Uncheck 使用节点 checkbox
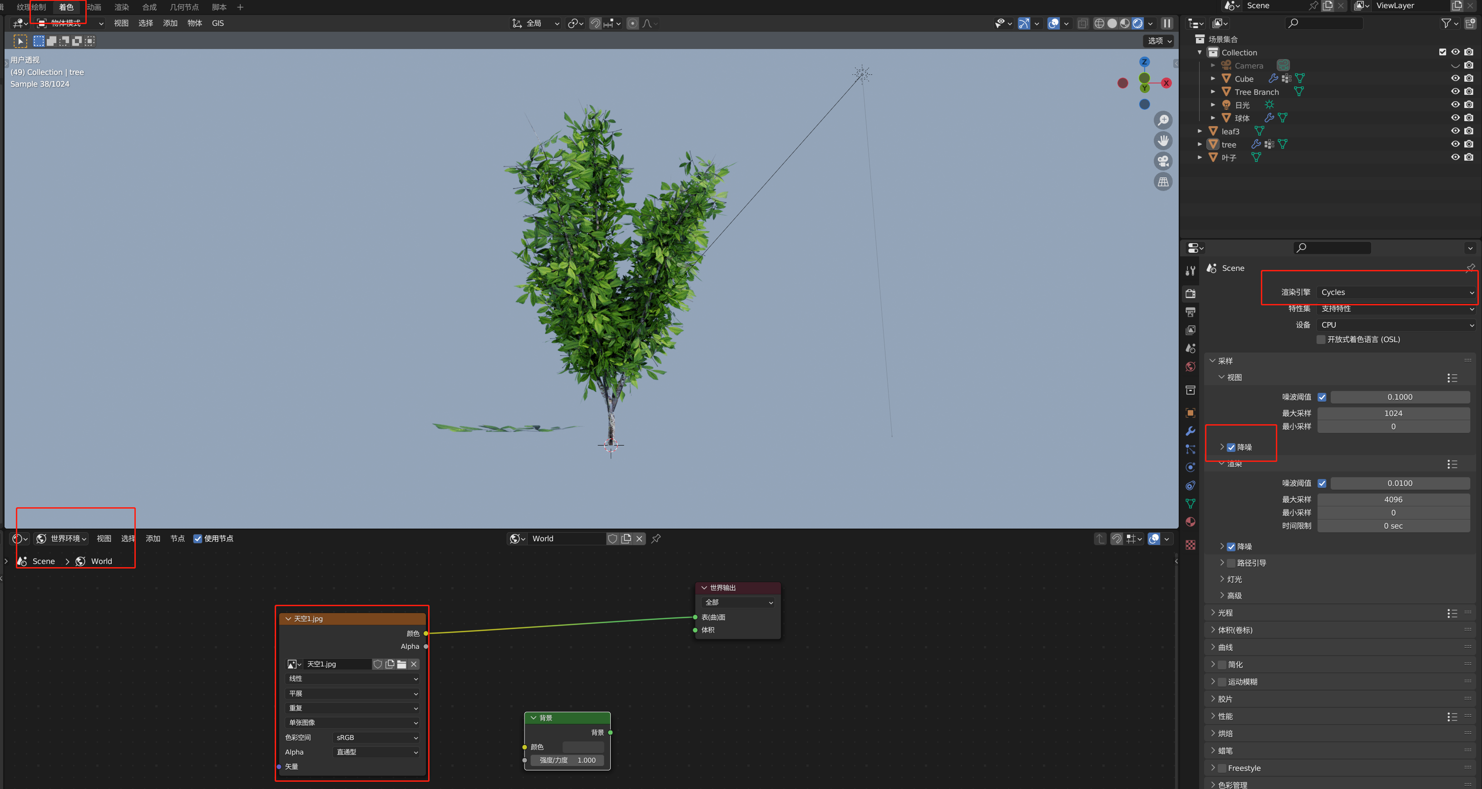This screenshot has width=1482, height=789. click(198, 539)
